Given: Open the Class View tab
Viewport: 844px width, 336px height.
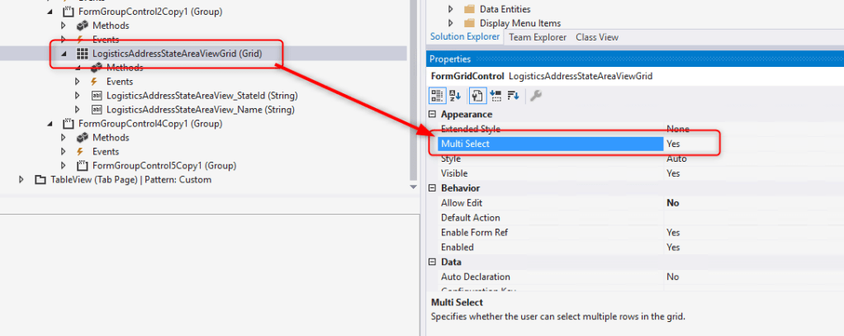Looking at the screenshot, I should tap(597, 37).
